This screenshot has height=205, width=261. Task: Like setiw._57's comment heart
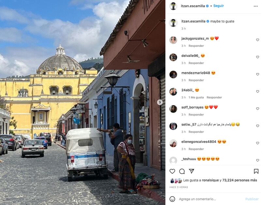(257, 126)
